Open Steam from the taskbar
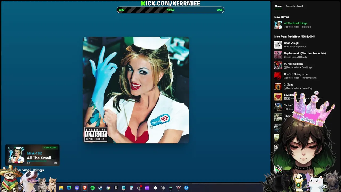The width and height of the screenshot is (341, 192). click(100, 188)
